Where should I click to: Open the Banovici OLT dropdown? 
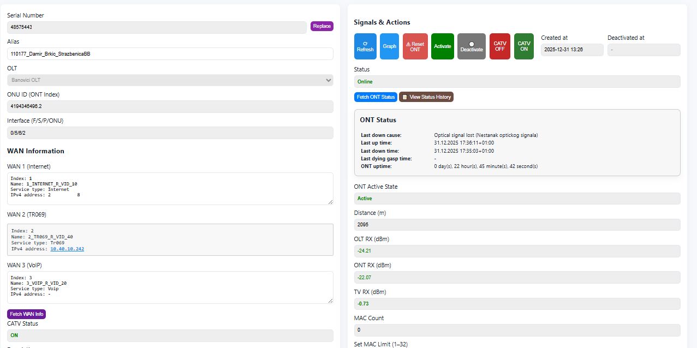pyautogui.click(x=170, y=80)
